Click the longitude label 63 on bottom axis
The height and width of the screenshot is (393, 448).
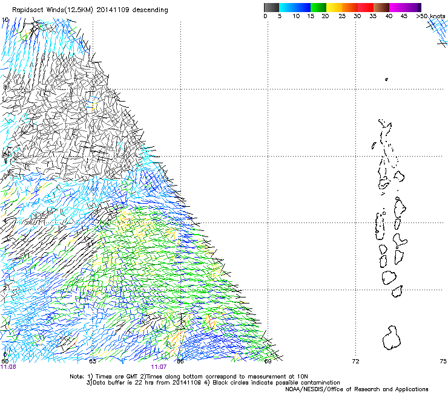93,362
